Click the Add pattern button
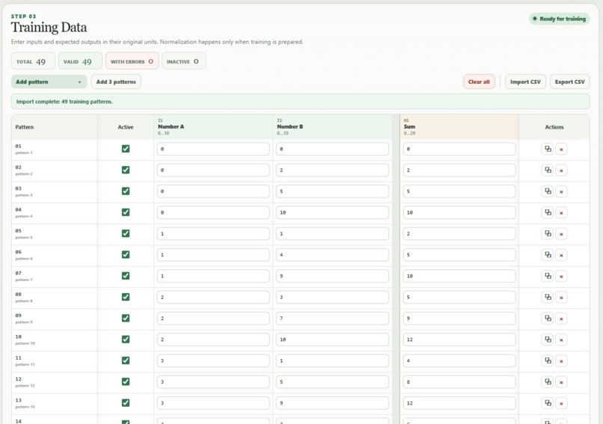The width and height of the screenshot is (603, 424). 49,82
